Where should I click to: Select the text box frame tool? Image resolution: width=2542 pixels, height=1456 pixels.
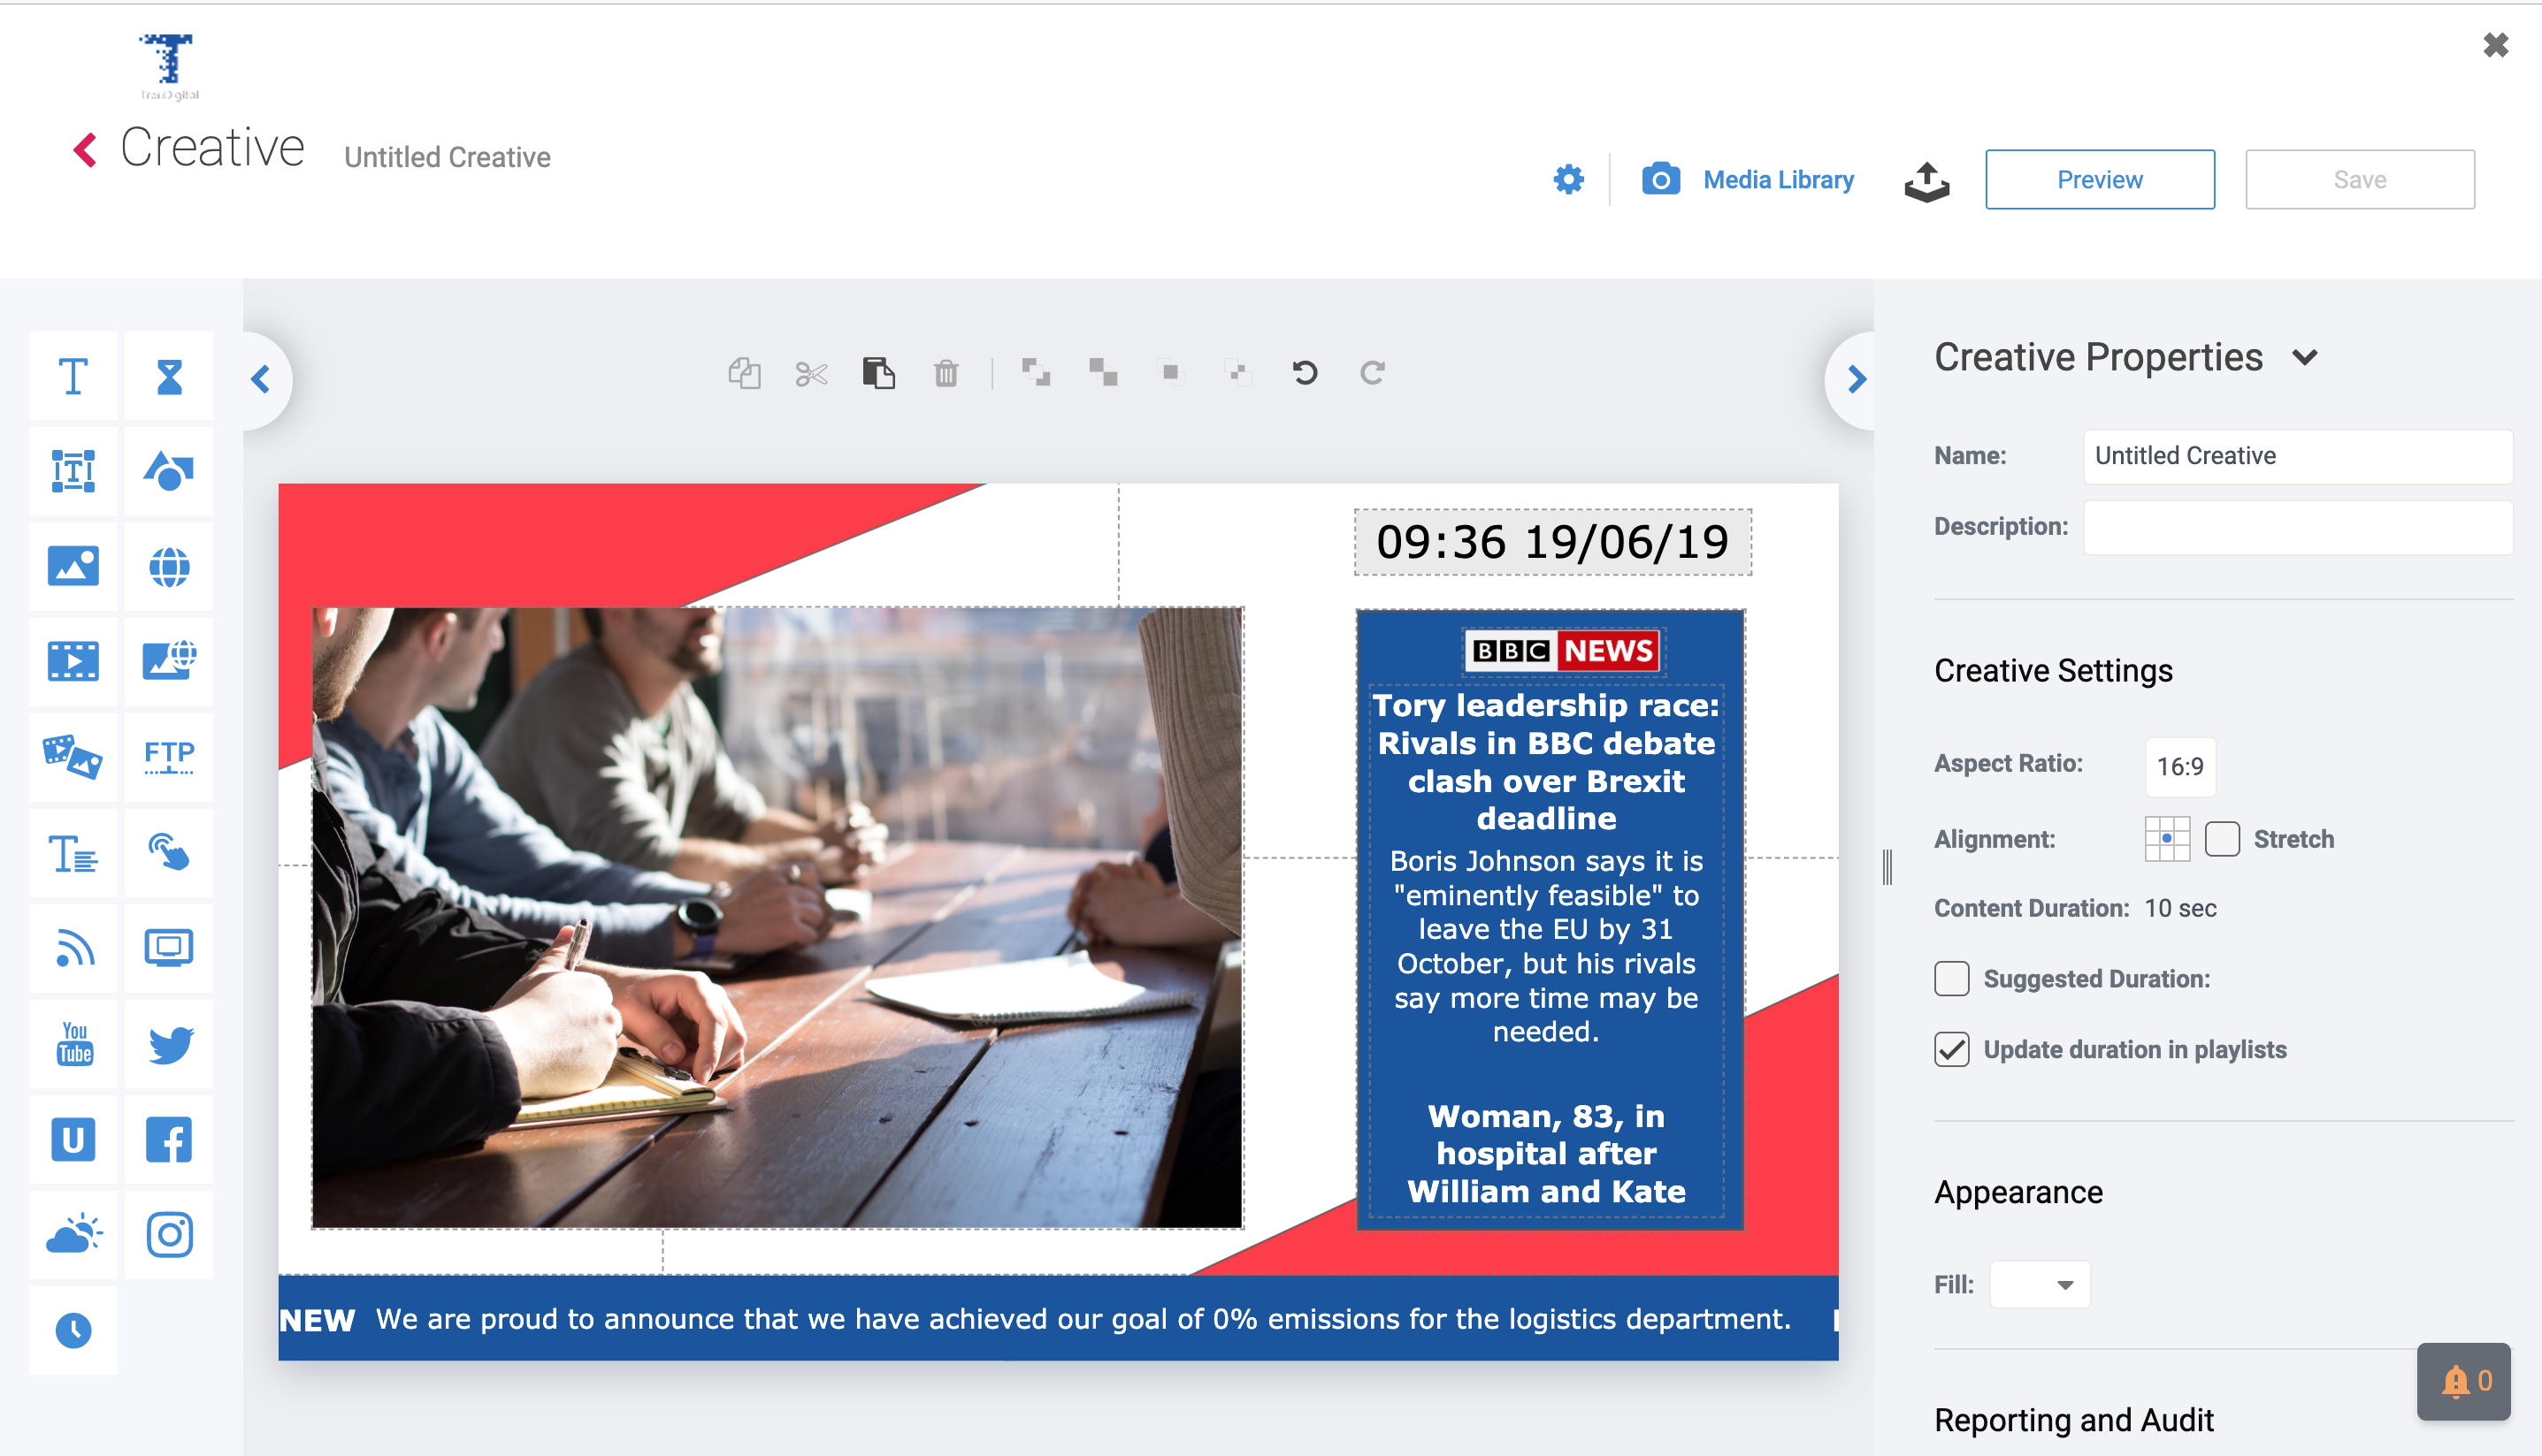click(x=73, y=471)
